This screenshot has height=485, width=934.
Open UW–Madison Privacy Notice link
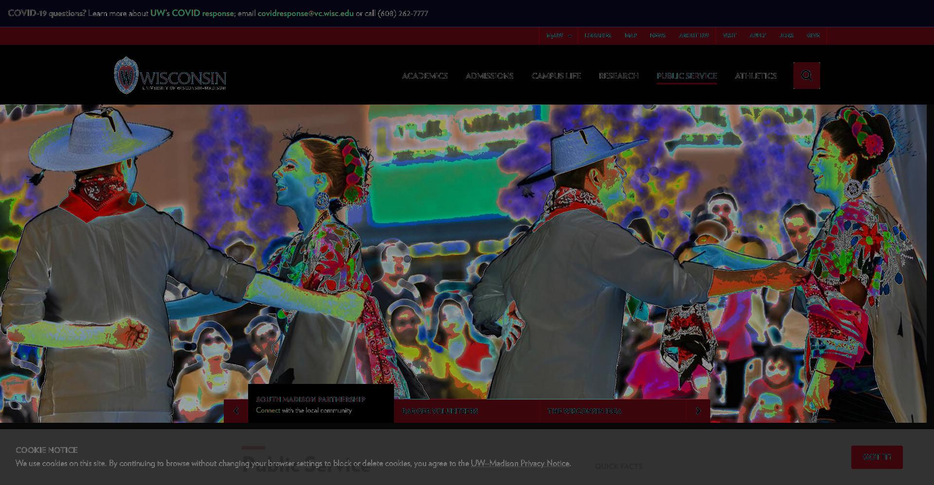pos(520,463)
